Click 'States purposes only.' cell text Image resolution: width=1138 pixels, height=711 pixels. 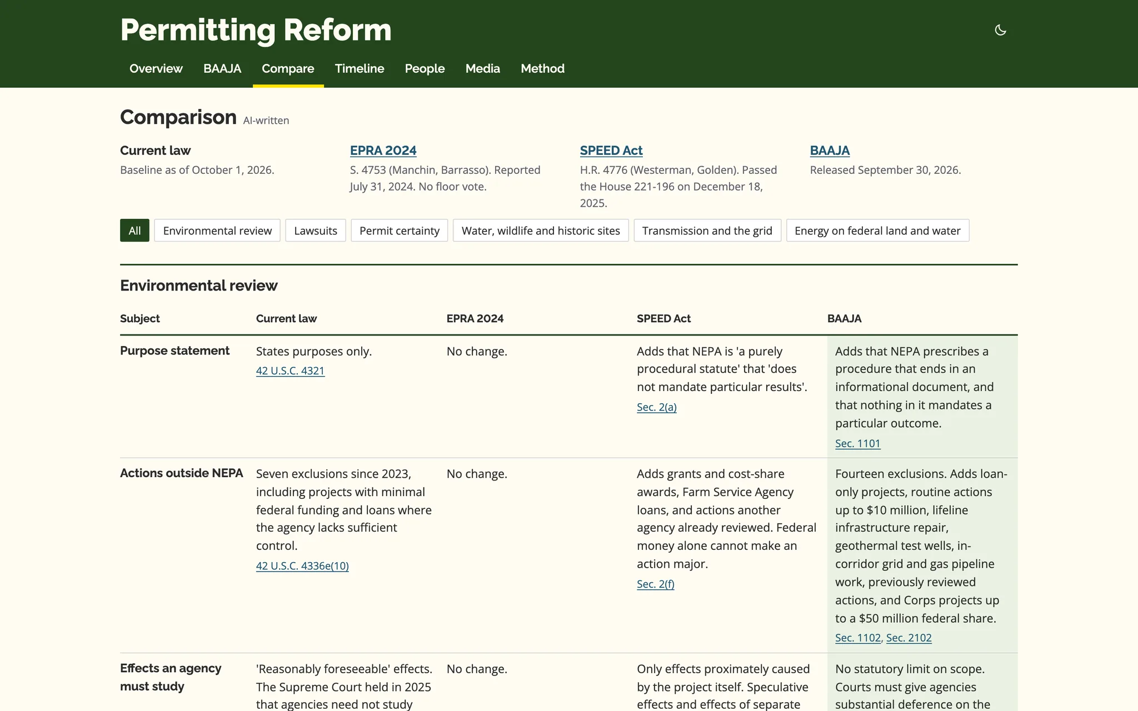click(x=313, y=351)
